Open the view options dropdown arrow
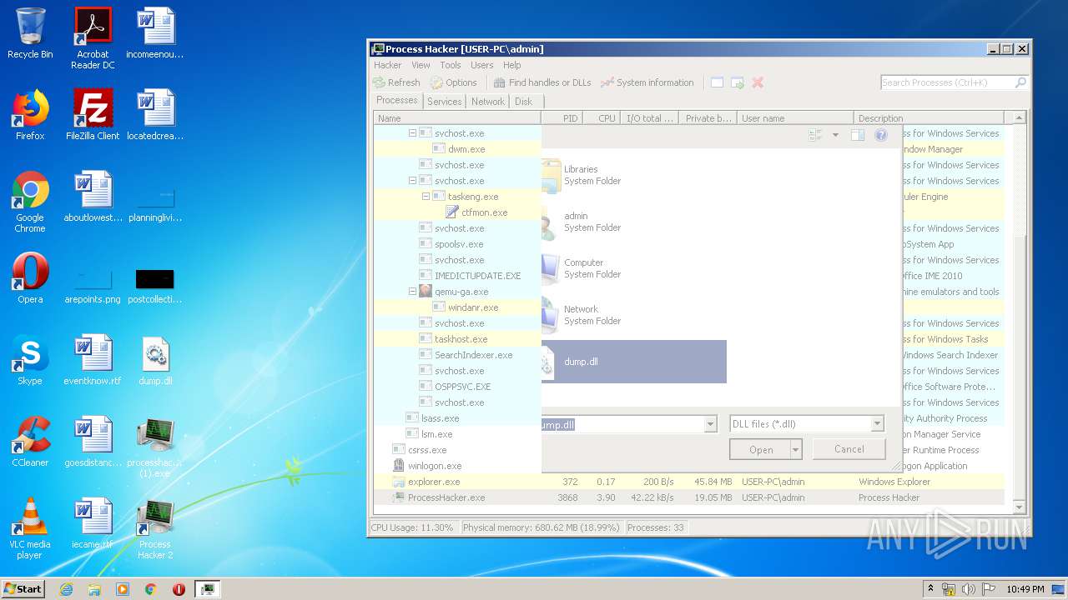Viewport: 1068px width, 600px height. (x=835, y=135)
